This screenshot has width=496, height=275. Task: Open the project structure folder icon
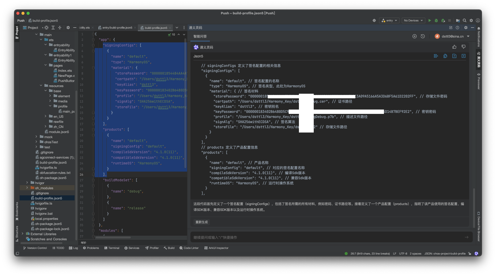458,20
